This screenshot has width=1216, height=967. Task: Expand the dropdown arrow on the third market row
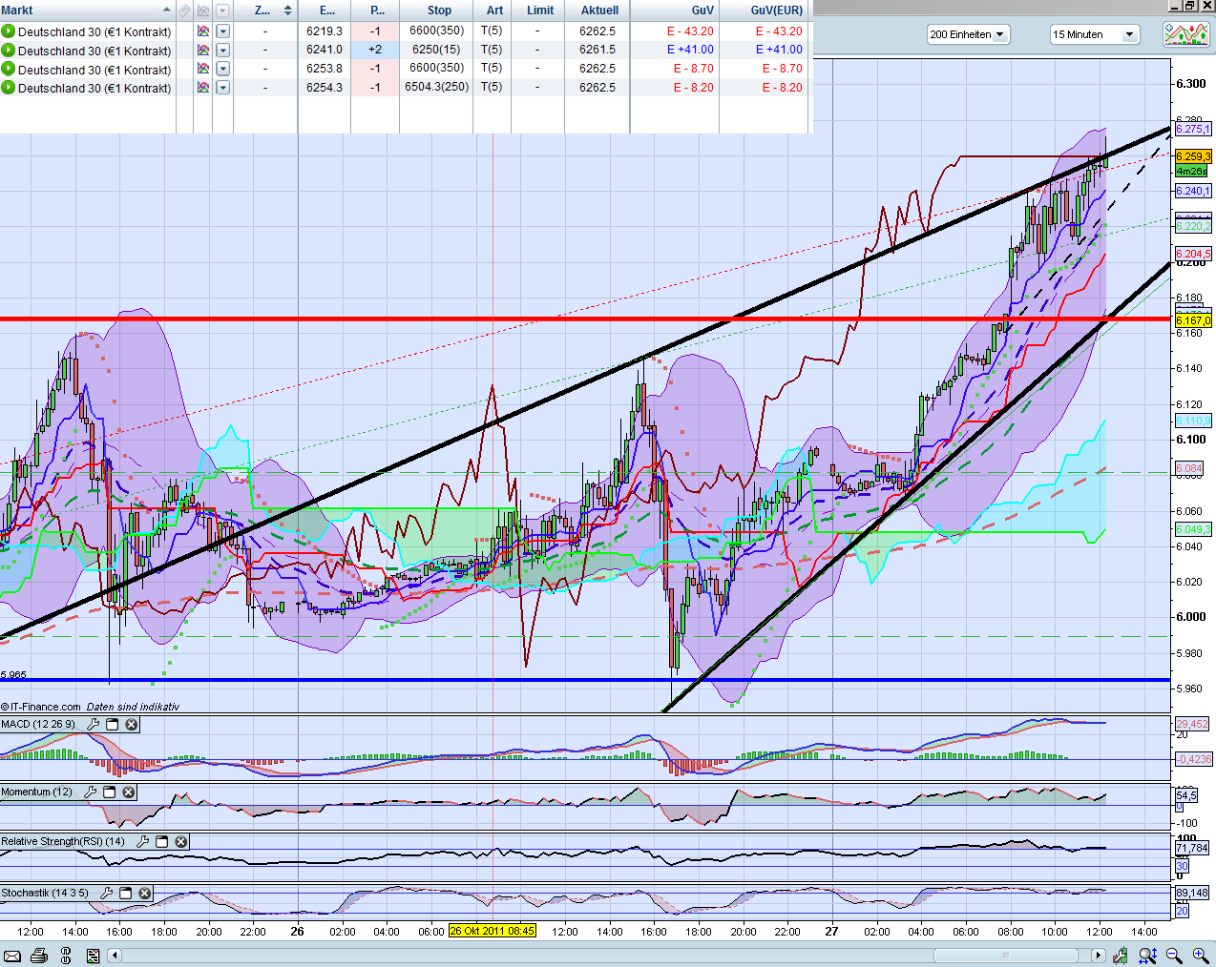(222, 69)
